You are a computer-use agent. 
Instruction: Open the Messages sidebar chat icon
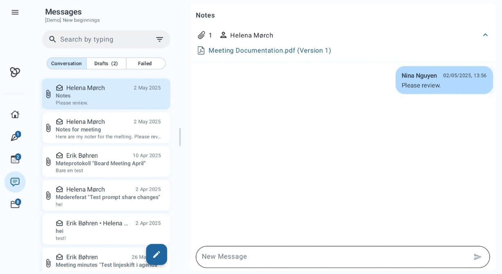coord(15,182)
